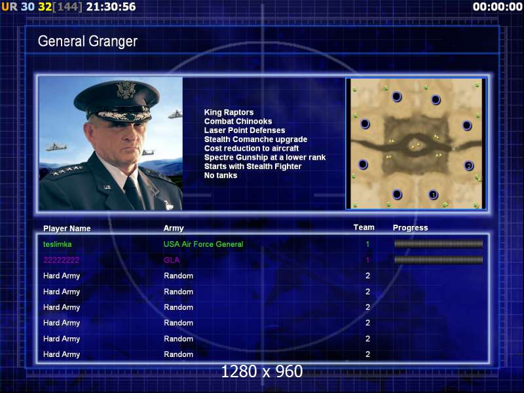The height and width of the screenshot is (393, 524).
Task: Click the start position marker labeled 2
Action: 468,166
